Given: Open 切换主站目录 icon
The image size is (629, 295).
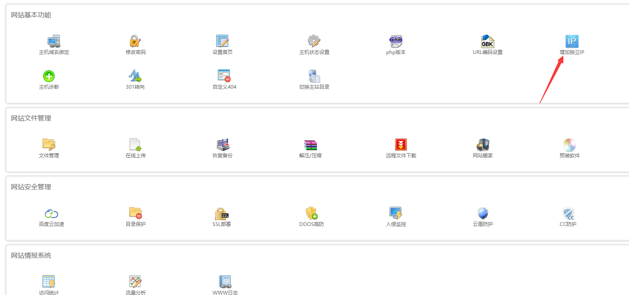Looking at the screenshot, I should (x=314, y=76).
